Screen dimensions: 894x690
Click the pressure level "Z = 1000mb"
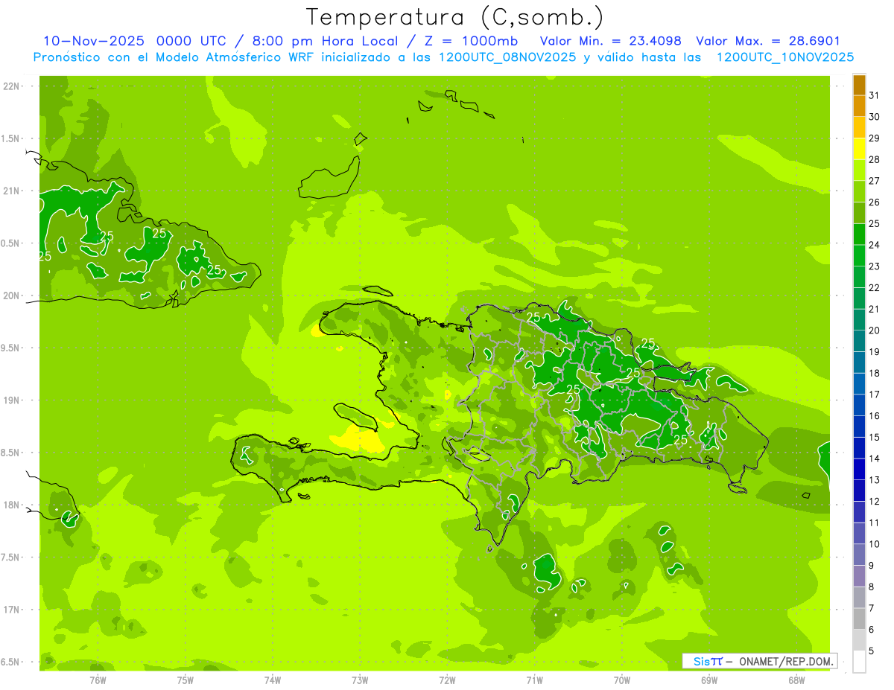(472, 41)
